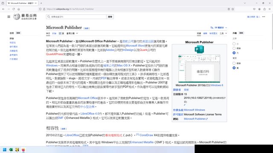Switch to the discussion tab
Viewport: 273px width, 153px height.
(x=54, y=33)
